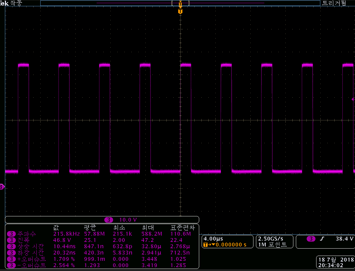Click the 표준편차 column header

pyautogui.click(x=182, y=228)
